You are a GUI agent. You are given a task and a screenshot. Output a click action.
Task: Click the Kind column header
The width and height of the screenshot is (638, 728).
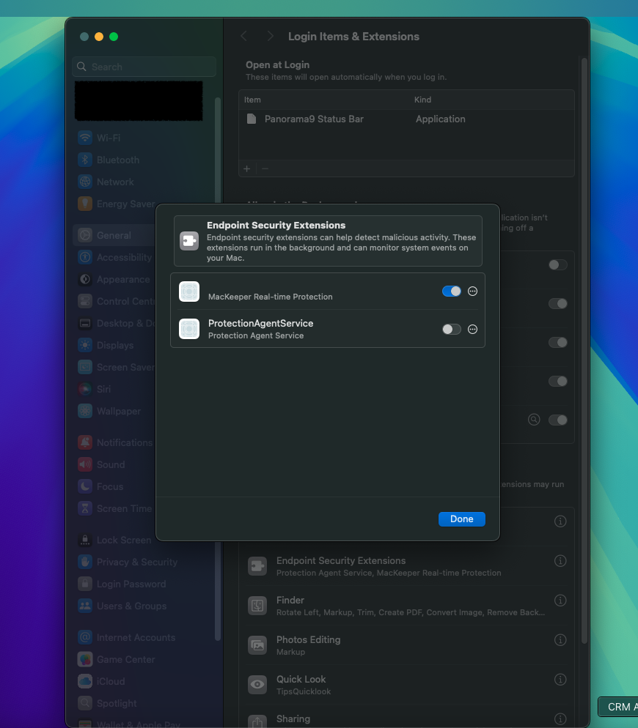422,100
